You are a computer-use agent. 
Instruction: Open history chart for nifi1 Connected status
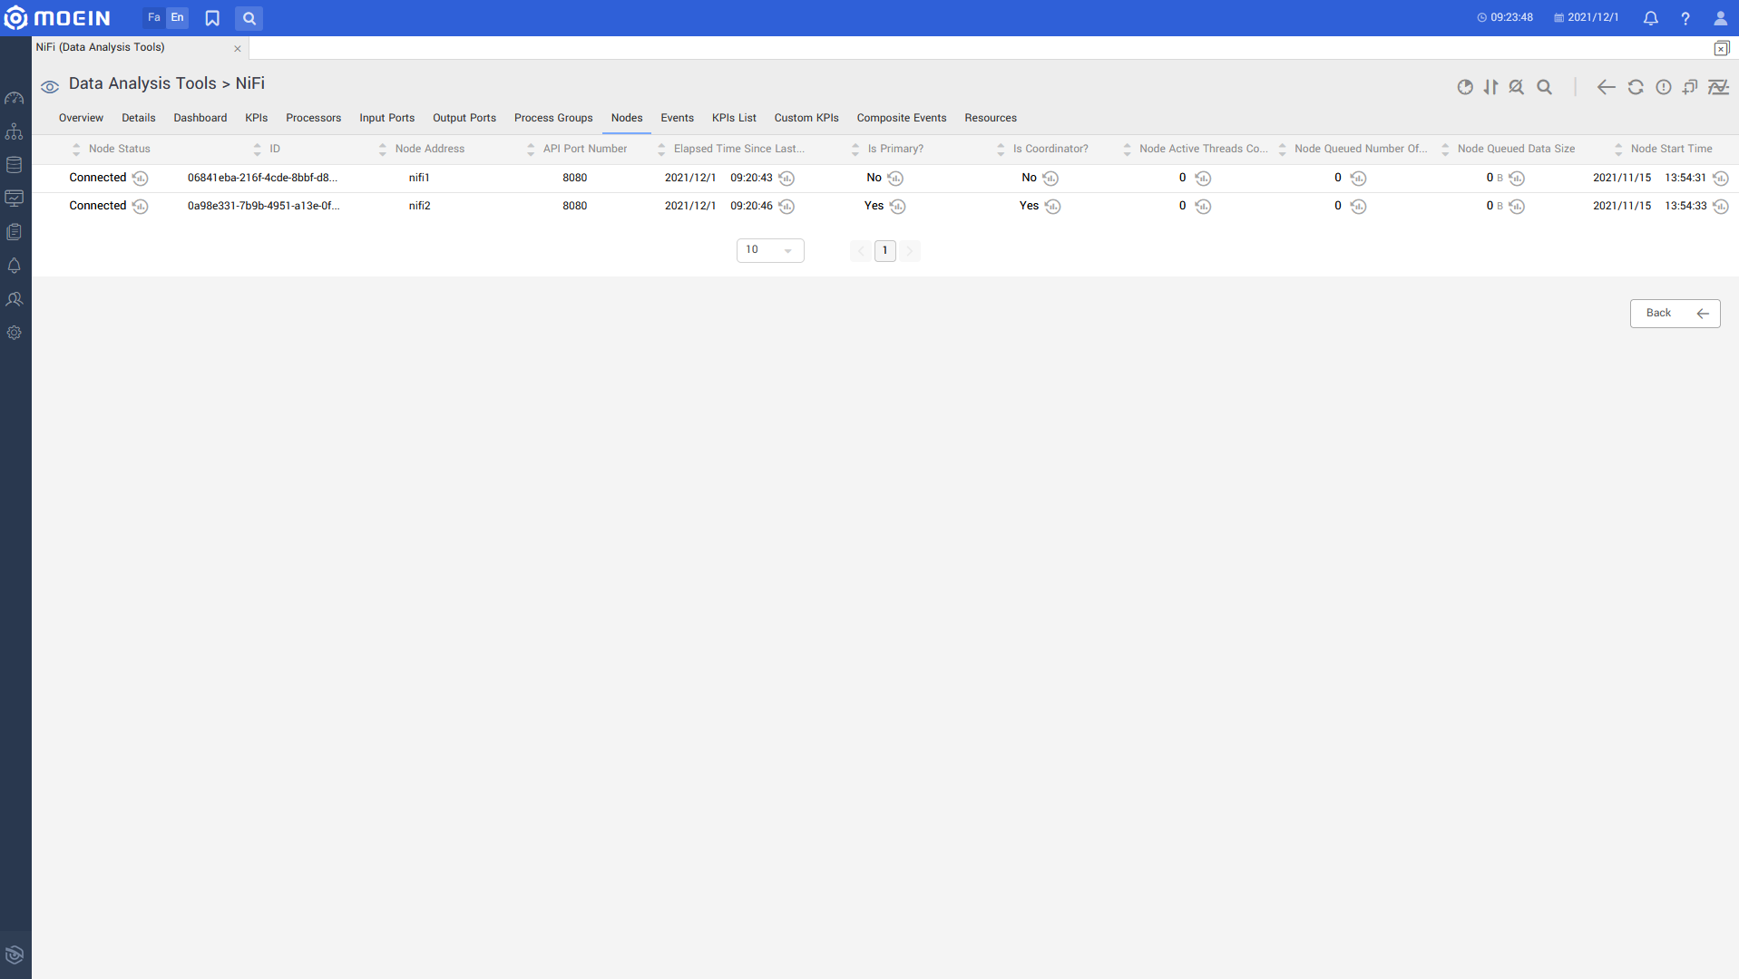[140, 179]
